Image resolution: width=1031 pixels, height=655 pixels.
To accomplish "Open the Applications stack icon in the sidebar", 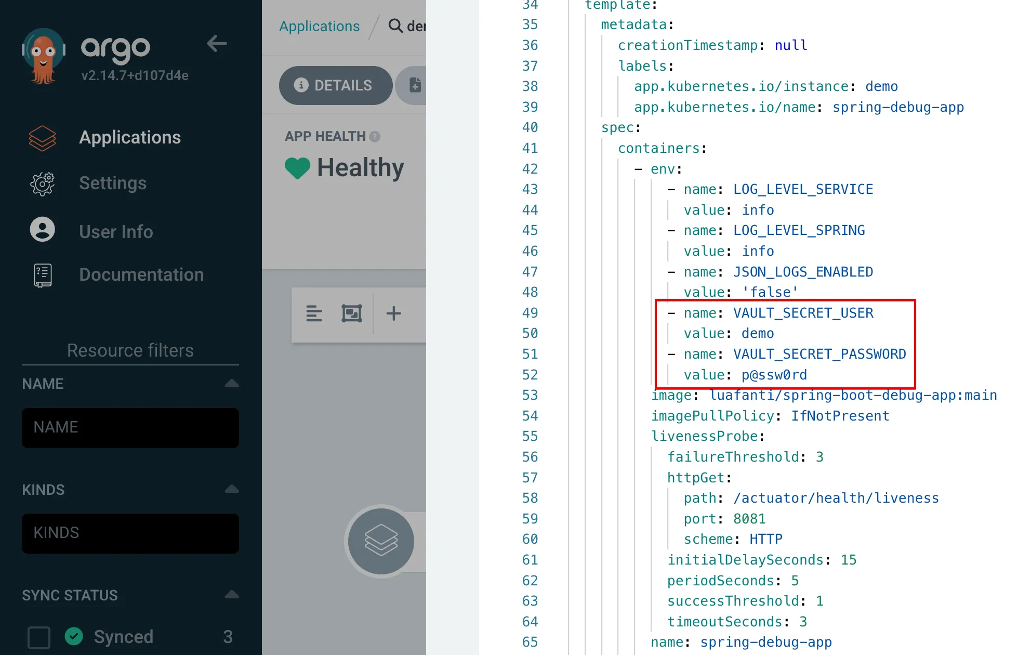I will point(42,138).
